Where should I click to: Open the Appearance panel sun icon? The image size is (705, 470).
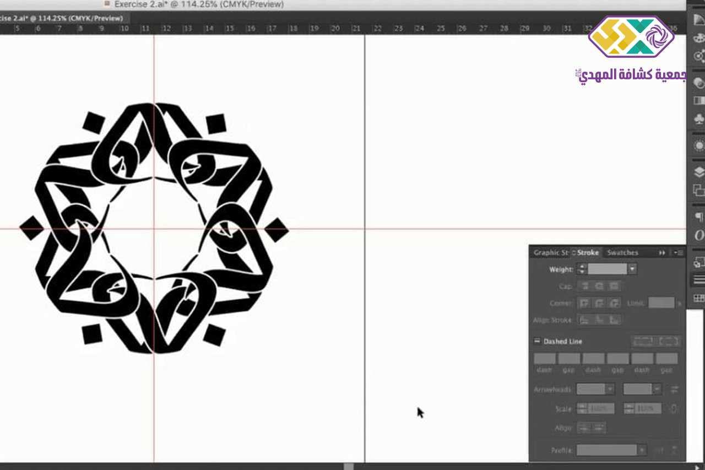point(698,146)
